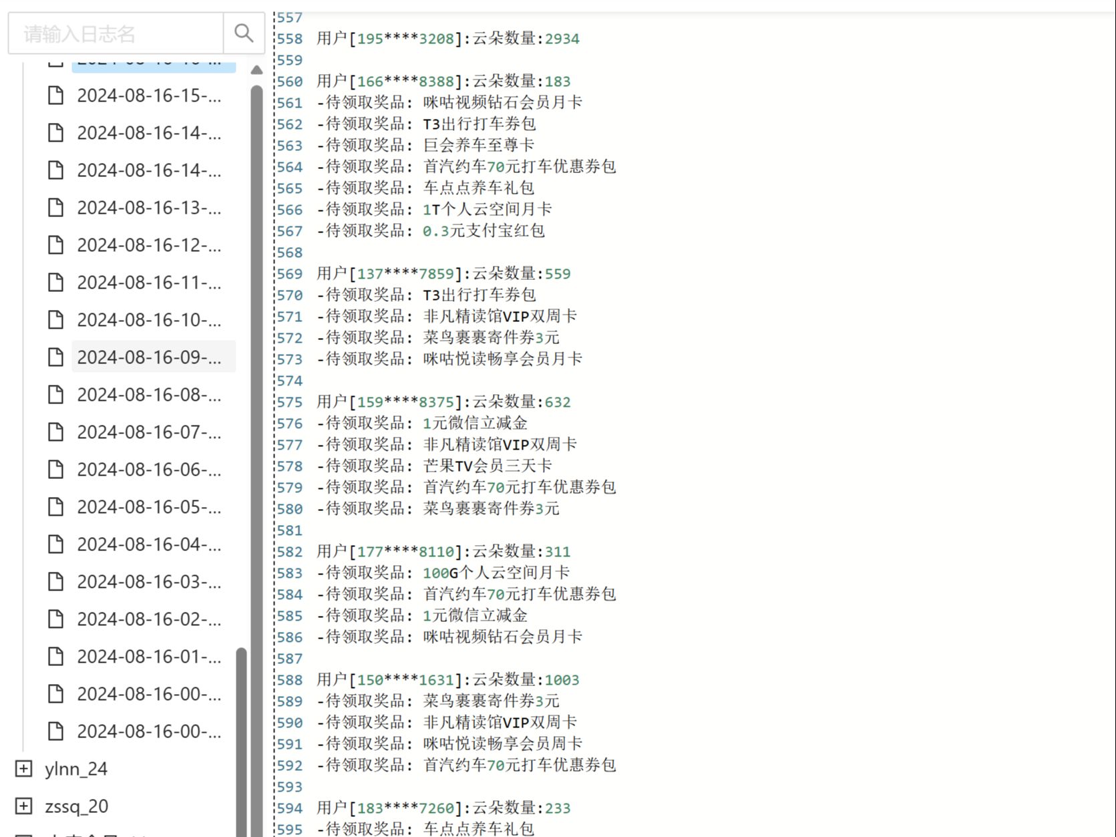
Task: Click line 577 非凡精读馆VIP双周卡
Action: (447, 445)
